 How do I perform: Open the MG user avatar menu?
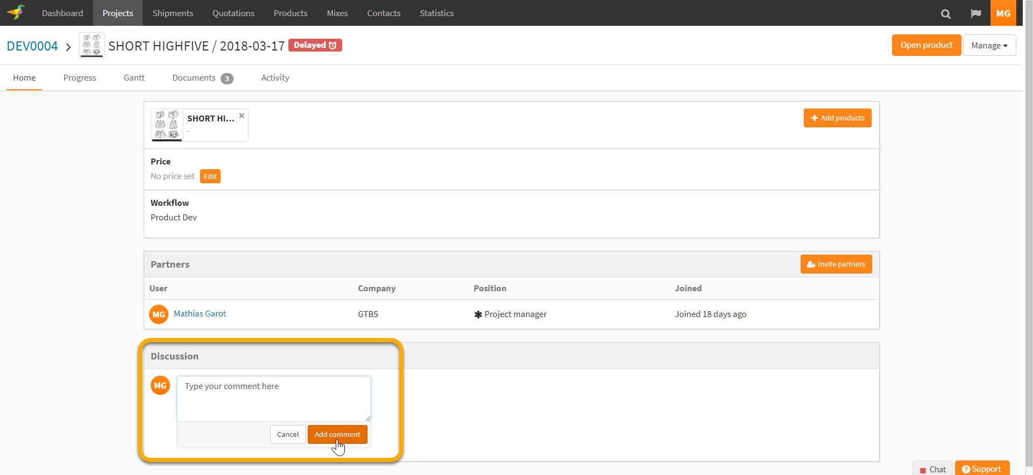click(x=1003, y=13)
